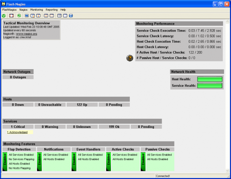This screenshot has width=231, height=179.
Task: Open the Reporting dropdown menu
Action: [52, 9]
